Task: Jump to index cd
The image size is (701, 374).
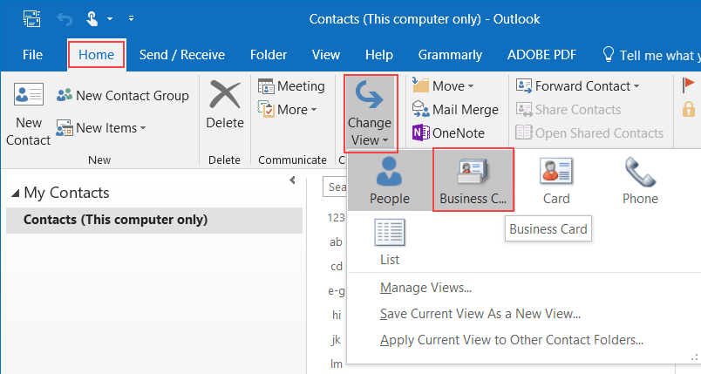Action: 337,266
